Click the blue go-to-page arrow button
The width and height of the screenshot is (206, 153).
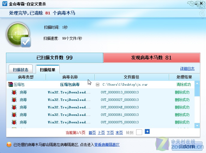(147, 131)
